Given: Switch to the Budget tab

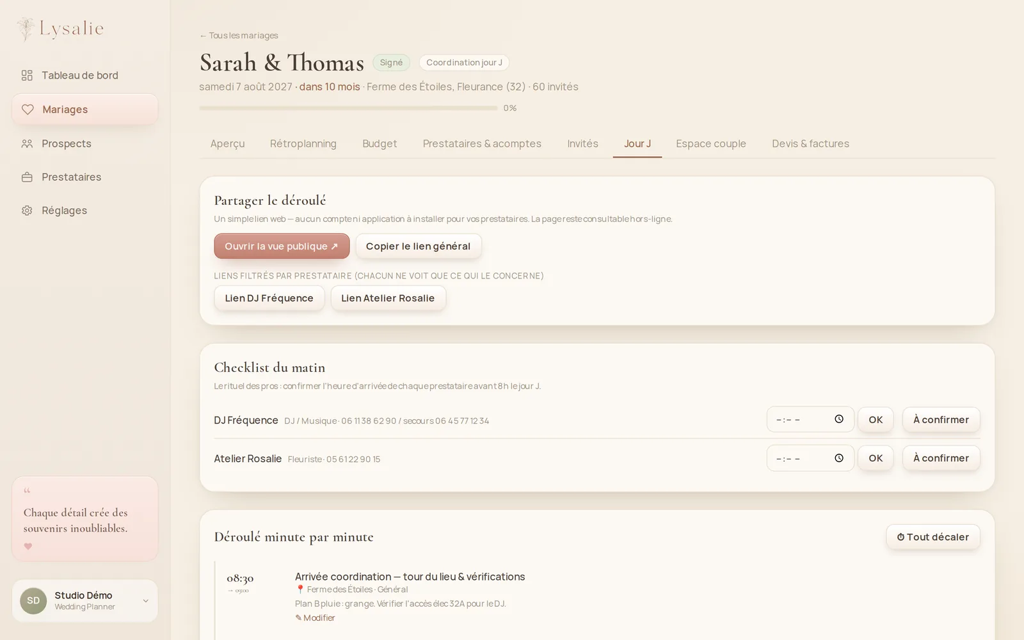Looking at the screenshot, I should (x=380, y=144).
